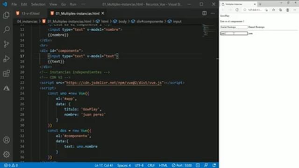
Task: Open the Edit menu
Action: (24, 4)
